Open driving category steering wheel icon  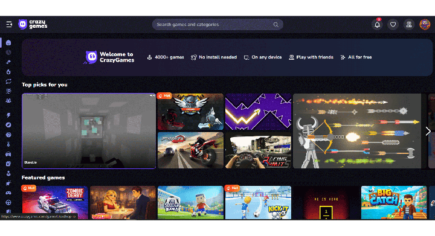click(x=8, y=202)
